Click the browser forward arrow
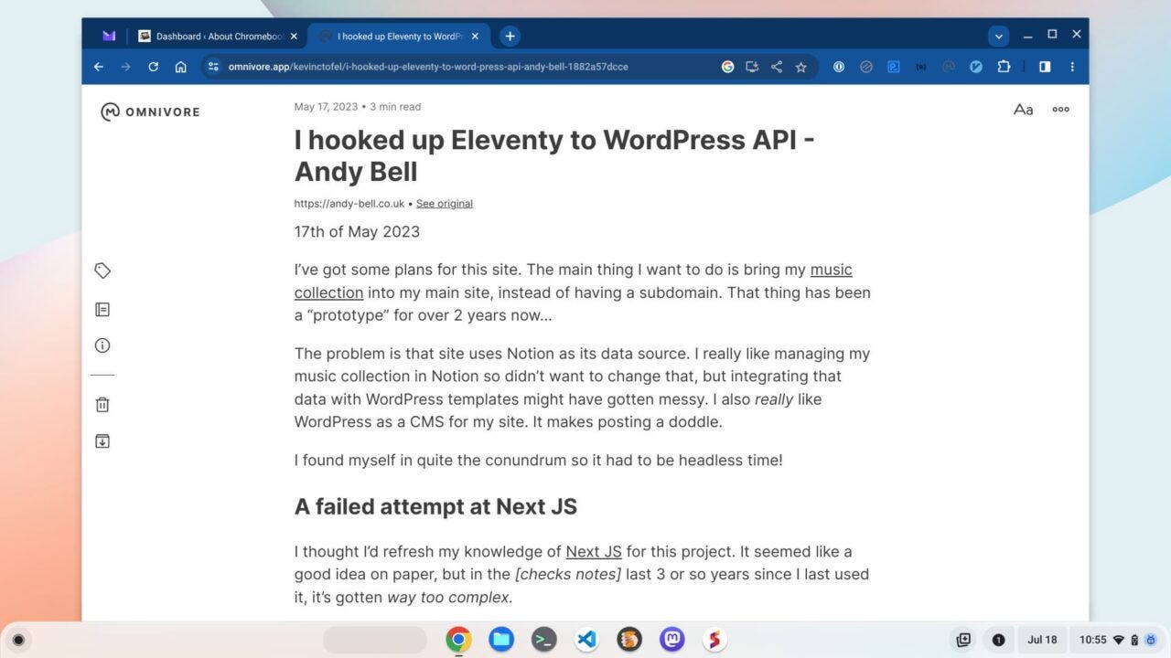Screen dimensions: 1171x658 click(125, 67)
